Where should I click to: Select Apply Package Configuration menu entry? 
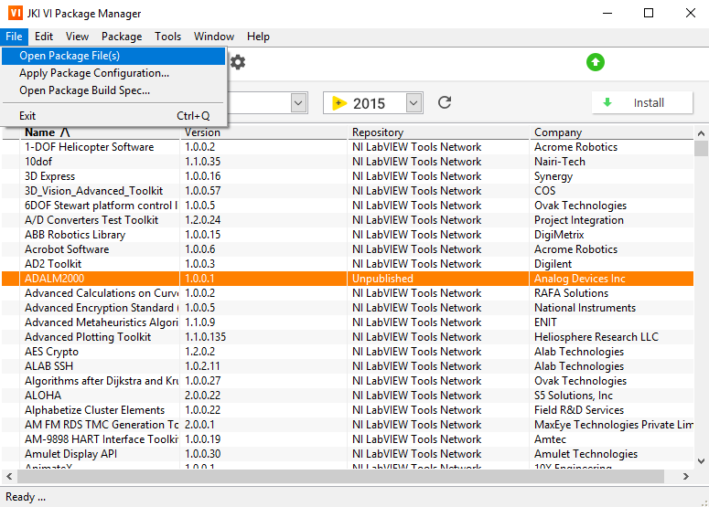point(94,73)
